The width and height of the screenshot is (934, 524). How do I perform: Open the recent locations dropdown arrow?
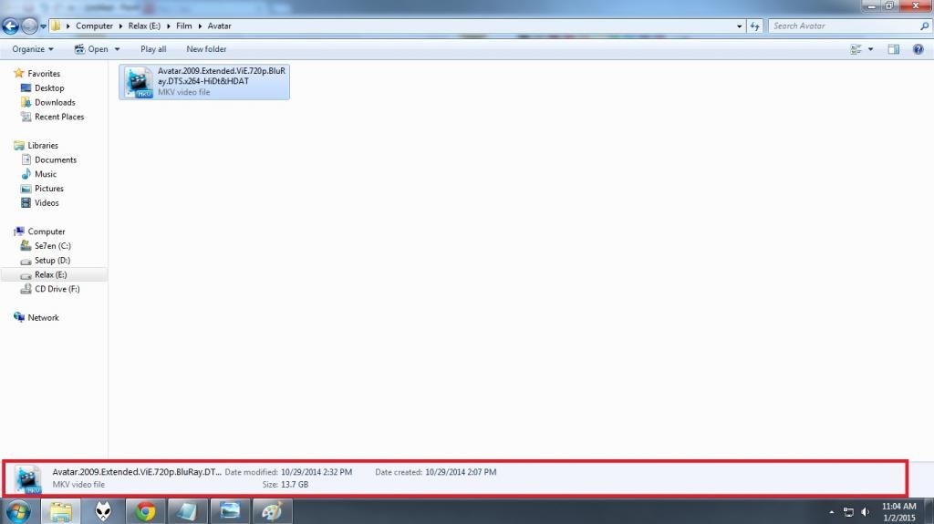tap(43, 26)
